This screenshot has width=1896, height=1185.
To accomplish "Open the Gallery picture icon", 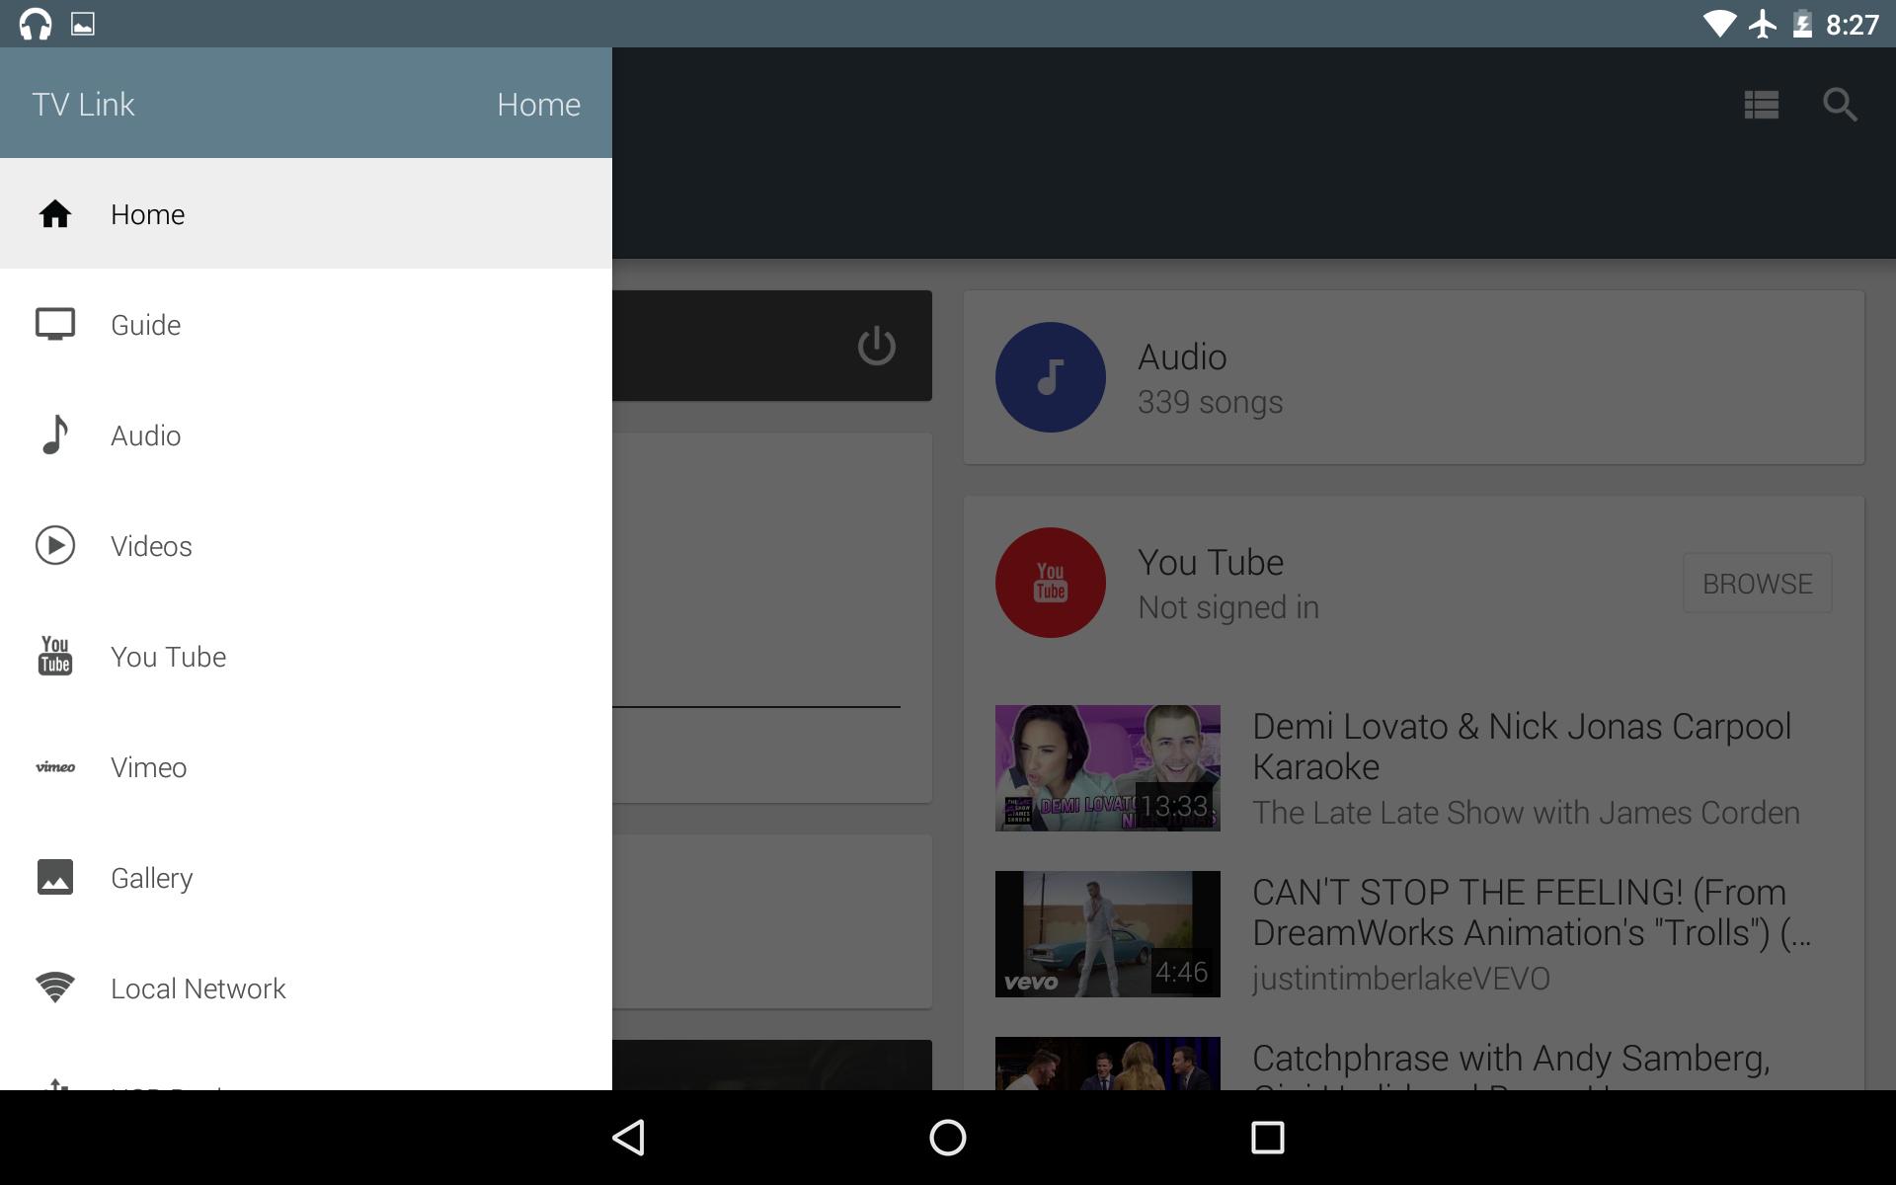I will (x=55, y=878).
